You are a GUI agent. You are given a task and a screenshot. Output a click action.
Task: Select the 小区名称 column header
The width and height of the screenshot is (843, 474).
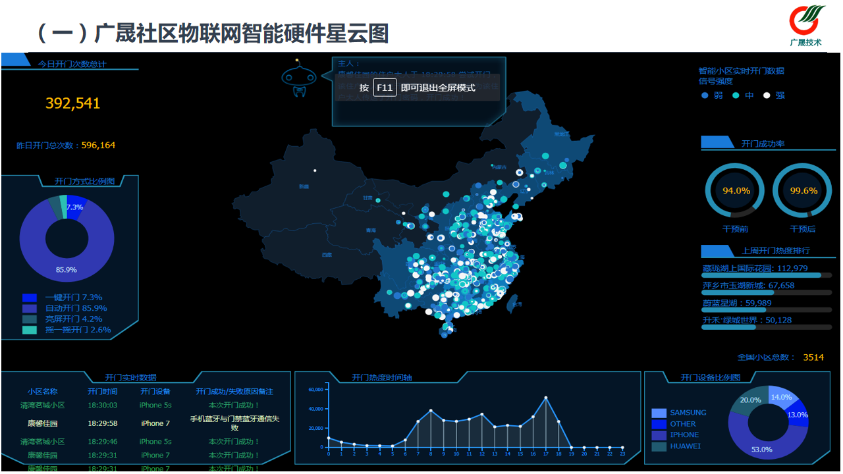[x=42, y=392]
